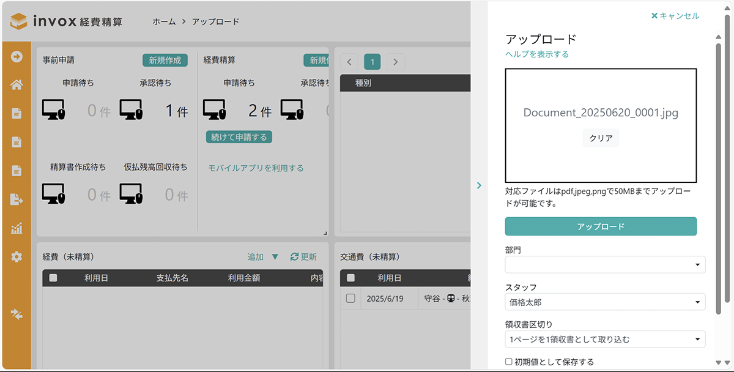Click the クリア button under the file name
The image size is (734, 372).
coord(601,138)
